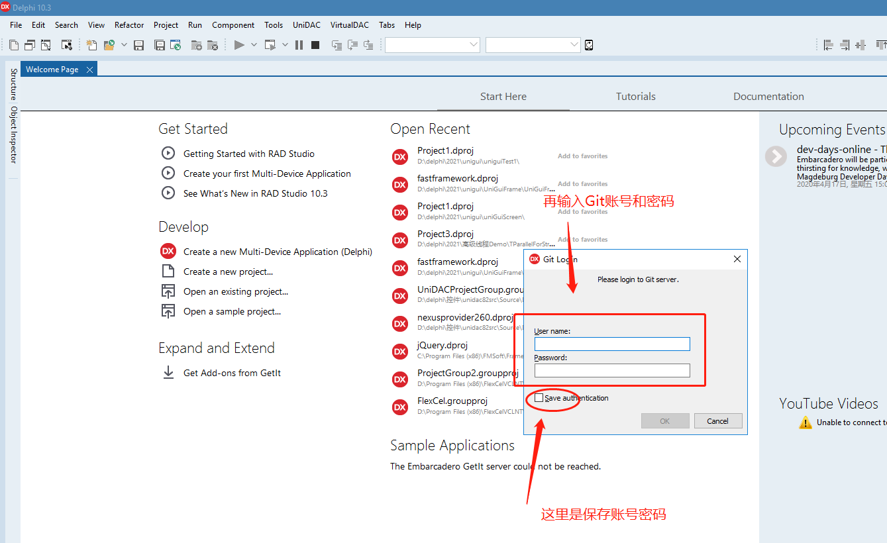The width and height of the screenshot is (887, 543).
Task: Click the Center horizontally alignment icon
Action: [861, 45]
